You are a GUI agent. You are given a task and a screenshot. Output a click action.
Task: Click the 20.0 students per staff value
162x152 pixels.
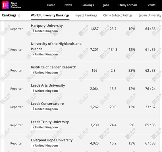pos(113,107)
